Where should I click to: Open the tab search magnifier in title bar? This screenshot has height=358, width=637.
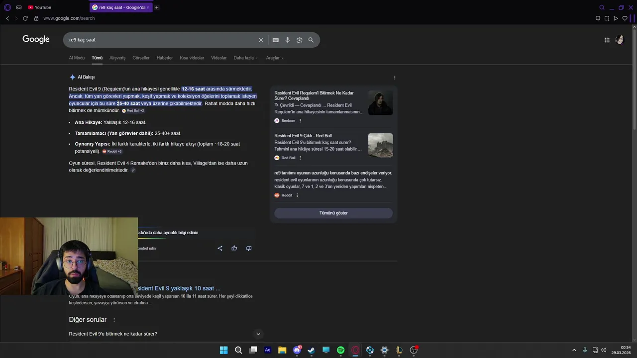click(x=602, y=7)
